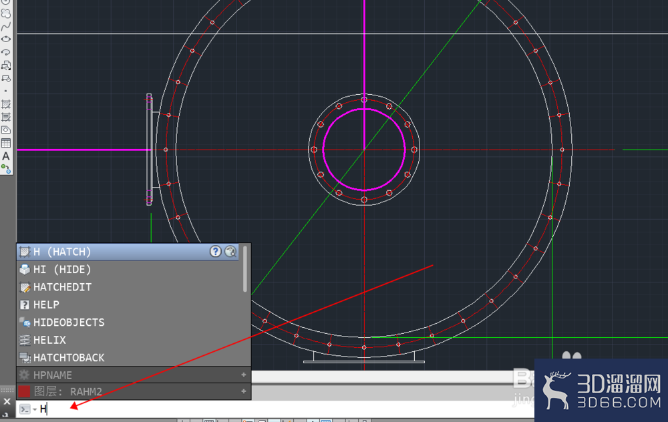Click the command line input field

pos(285,409)
